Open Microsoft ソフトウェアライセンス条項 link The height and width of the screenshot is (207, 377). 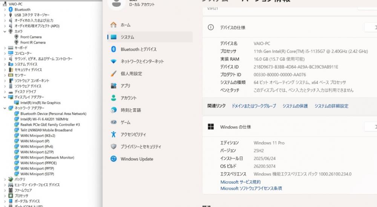251,188
